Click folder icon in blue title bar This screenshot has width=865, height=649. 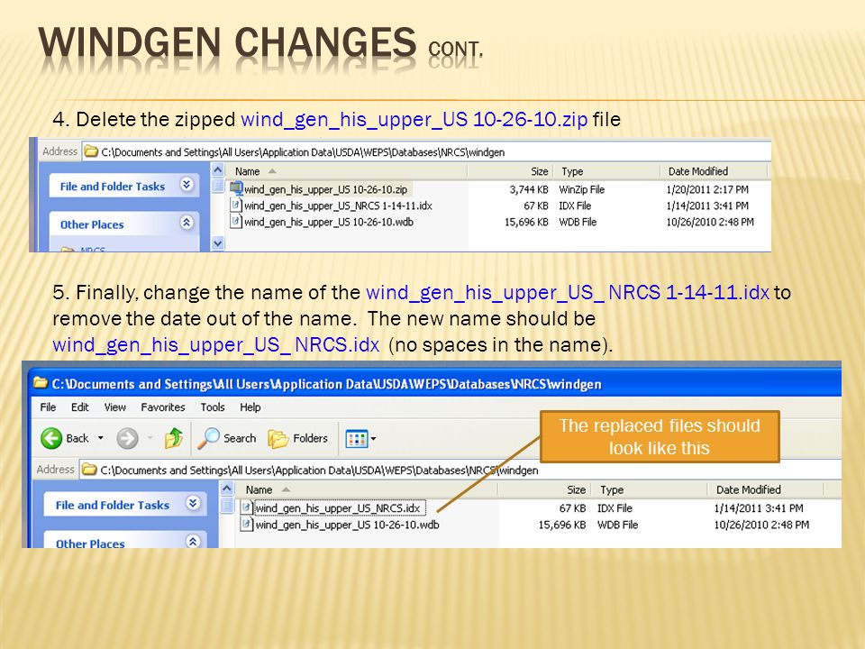(x=41, y=382)
